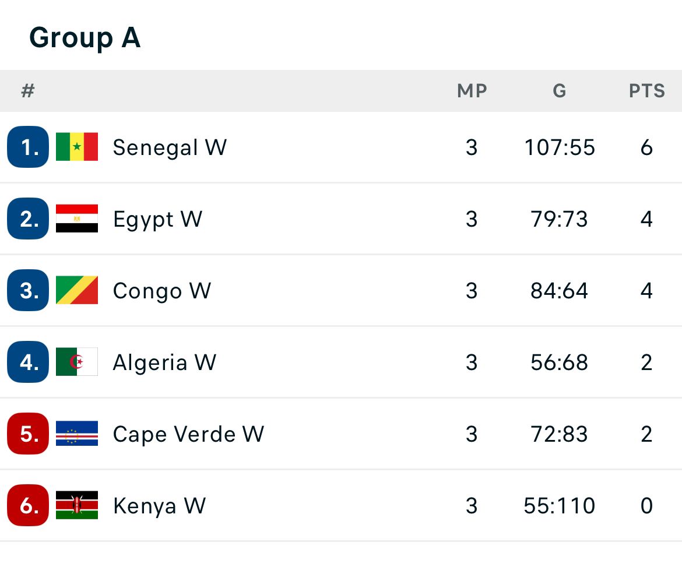Click the red rank 6 badge
This screenshot has width=682, height=567.
coord(28,505)
